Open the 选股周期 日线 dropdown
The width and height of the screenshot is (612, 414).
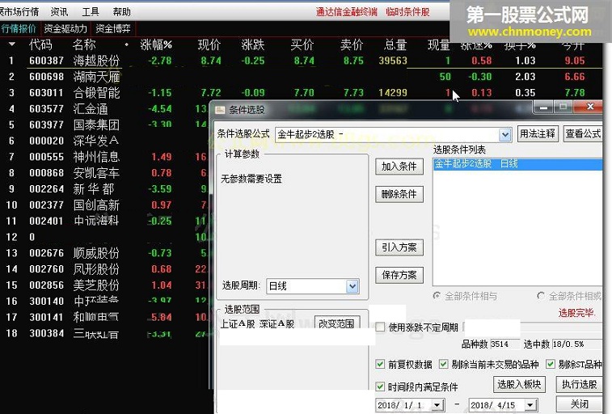pos(352,286)
